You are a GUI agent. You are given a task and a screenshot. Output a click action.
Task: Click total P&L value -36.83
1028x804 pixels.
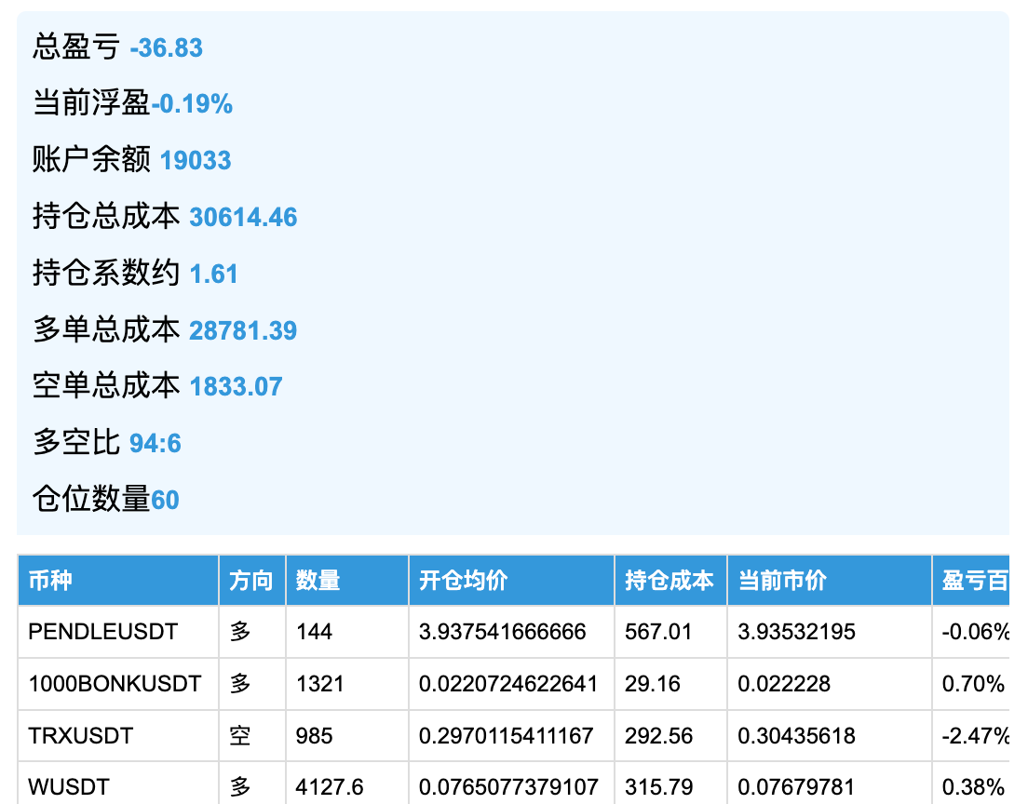click(x=167, y=47)
